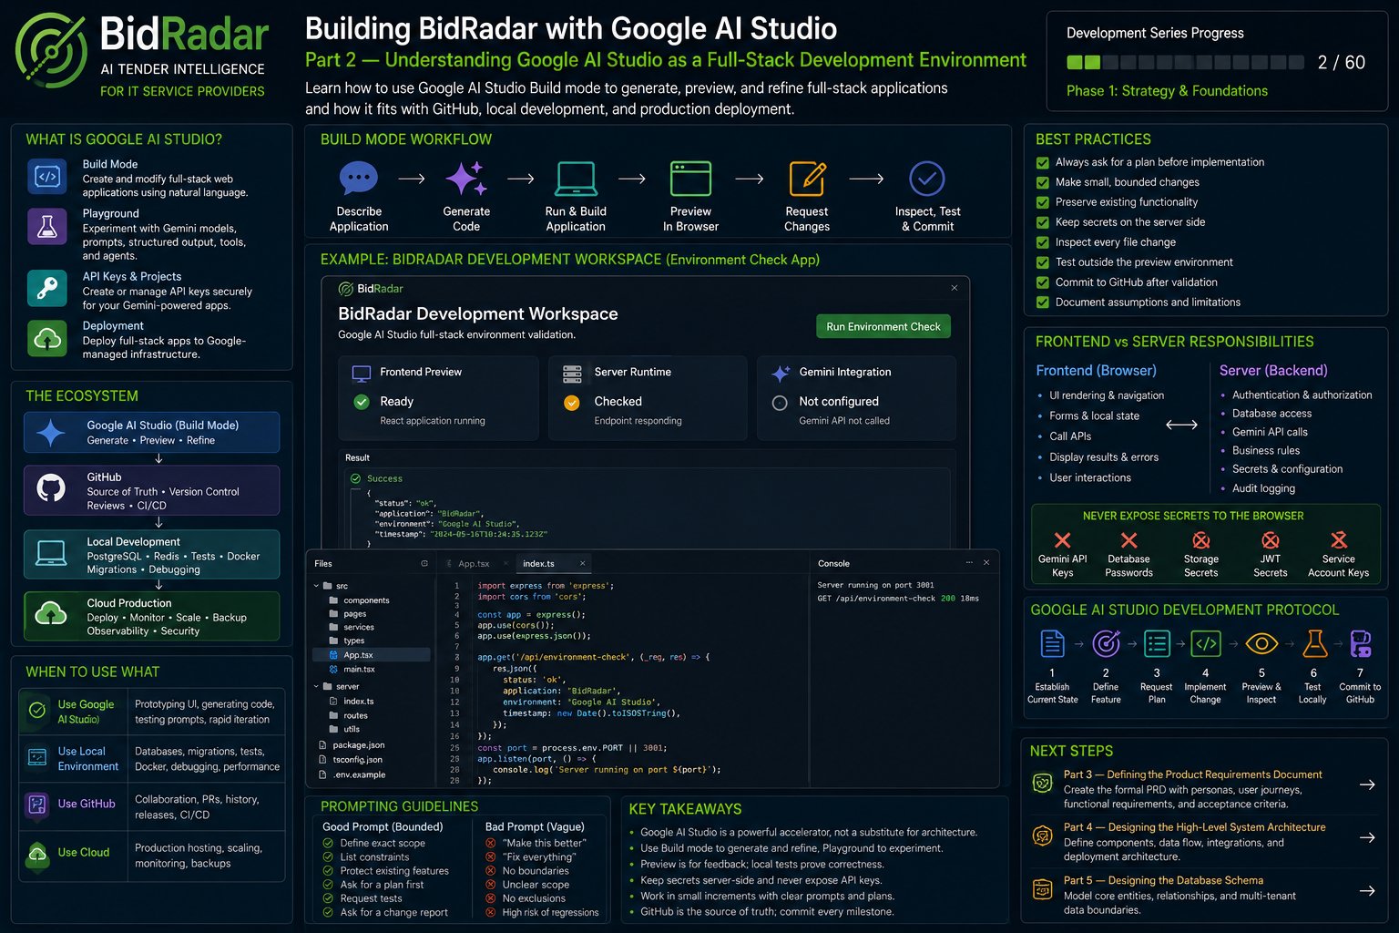This screenshot has width=1399, height=933.
Task: Click the Gemini API Keys crossed icon
Action: 1062,540
